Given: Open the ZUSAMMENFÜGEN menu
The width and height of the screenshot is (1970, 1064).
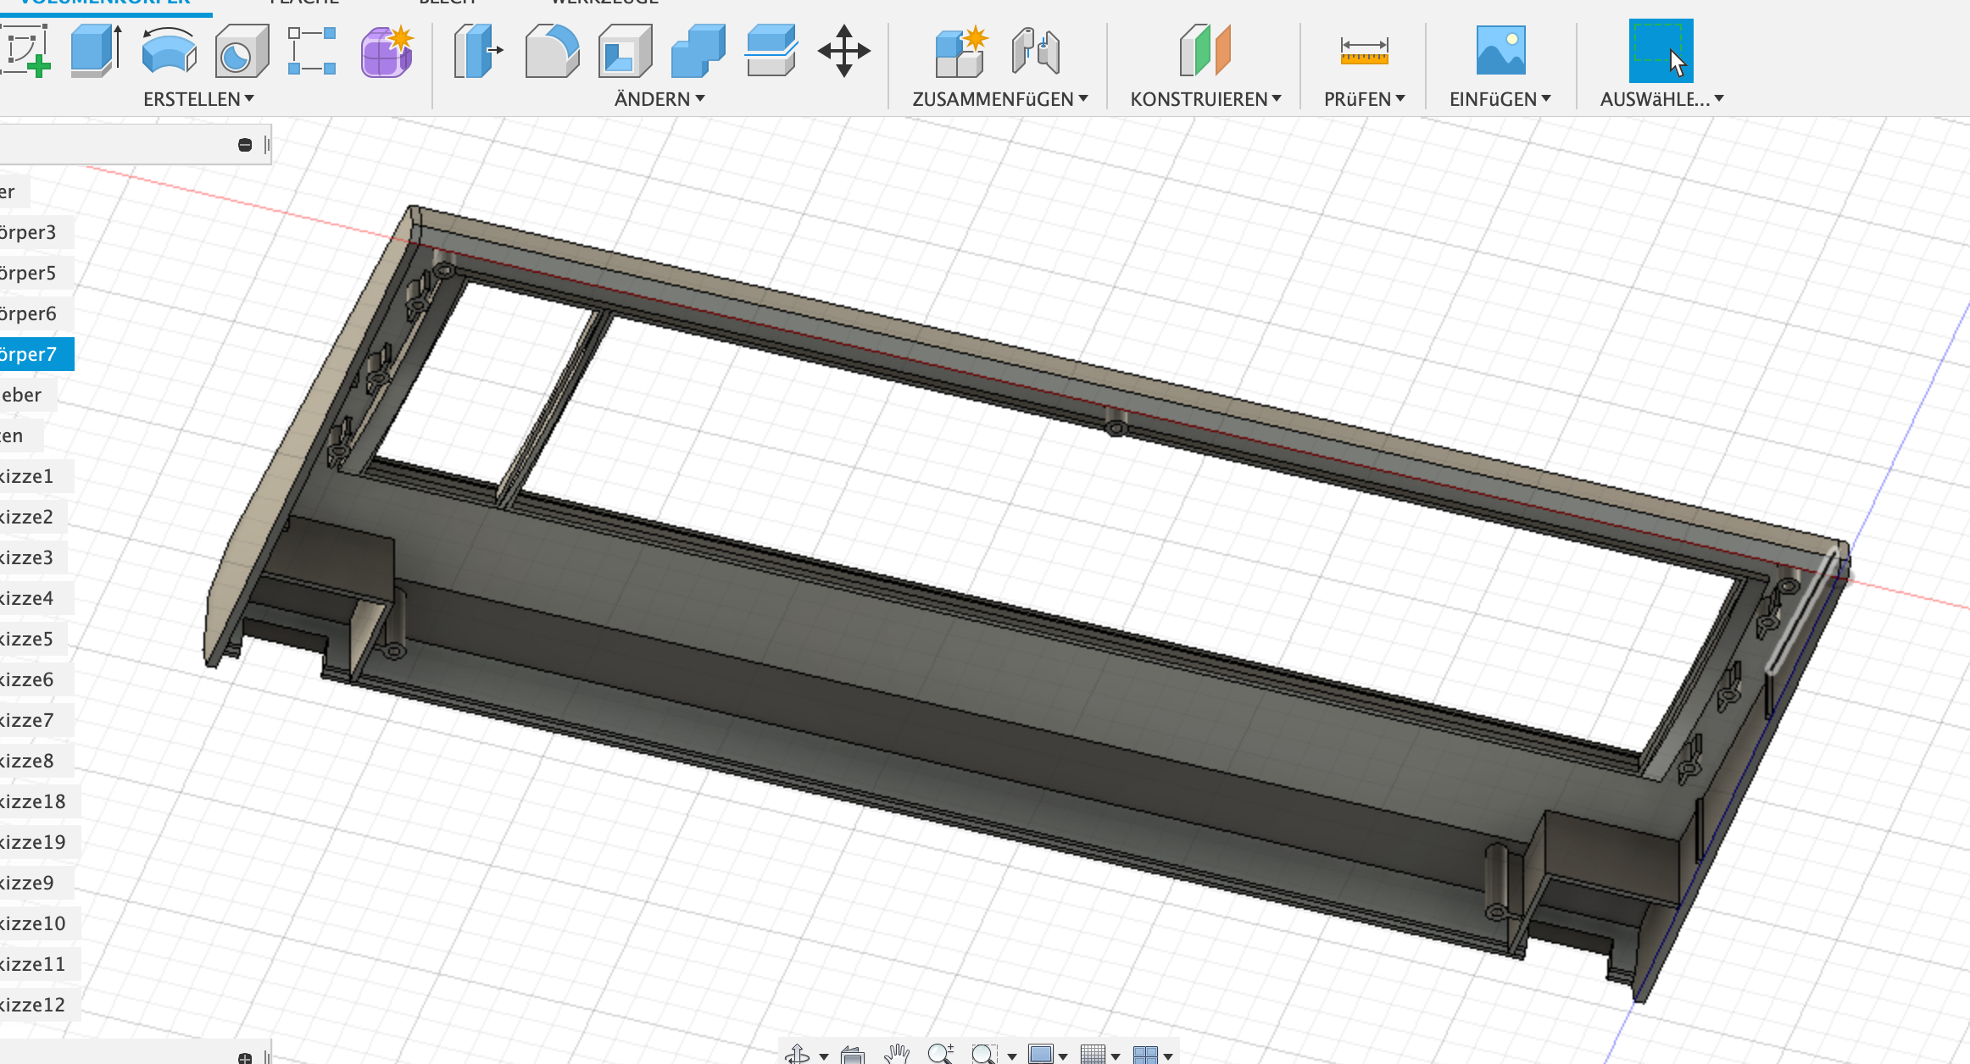Looking at the screenshot, I should 999,99.
